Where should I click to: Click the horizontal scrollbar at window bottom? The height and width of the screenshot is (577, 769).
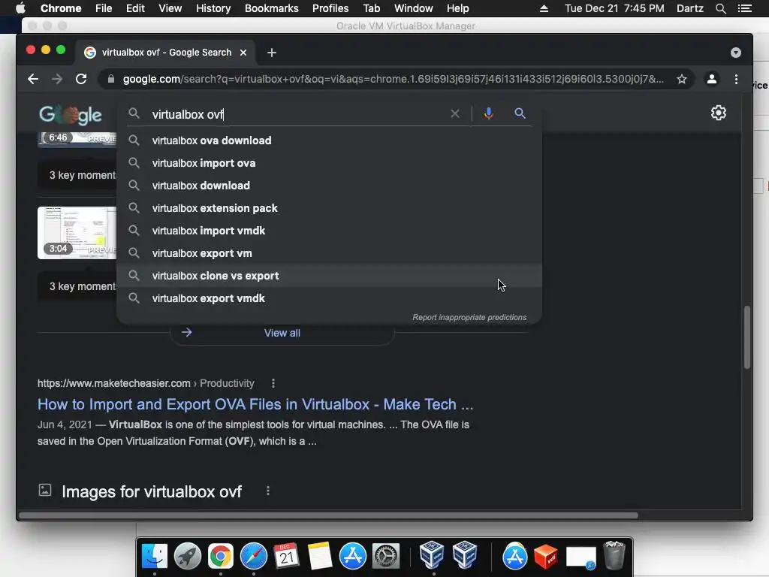(x=328, y=515)
